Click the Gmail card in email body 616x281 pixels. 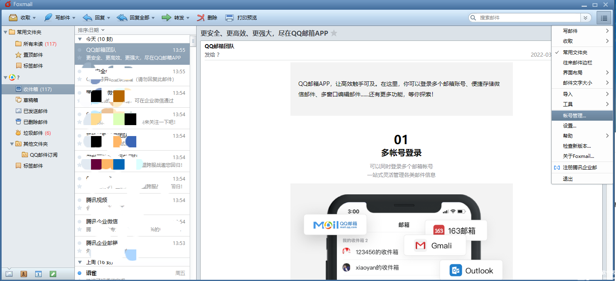pos(435,245)
